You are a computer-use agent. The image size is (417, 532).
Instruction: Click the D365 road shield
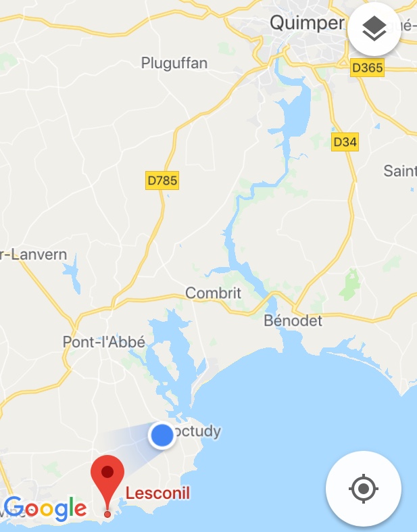tap(367, 68)
